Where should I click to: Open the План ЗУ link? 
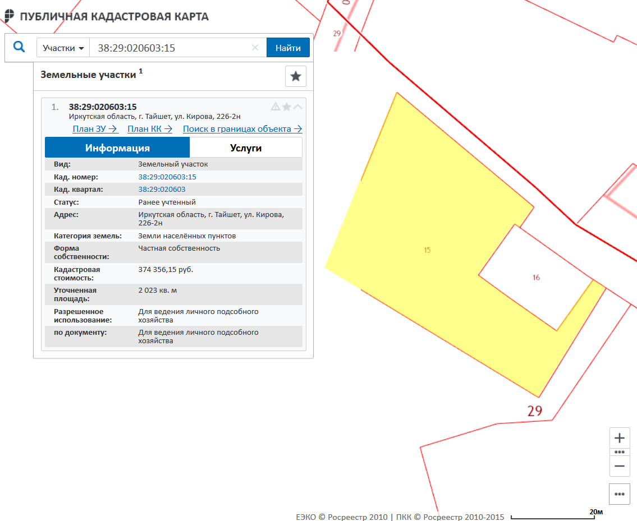click(x=95, y=129)
